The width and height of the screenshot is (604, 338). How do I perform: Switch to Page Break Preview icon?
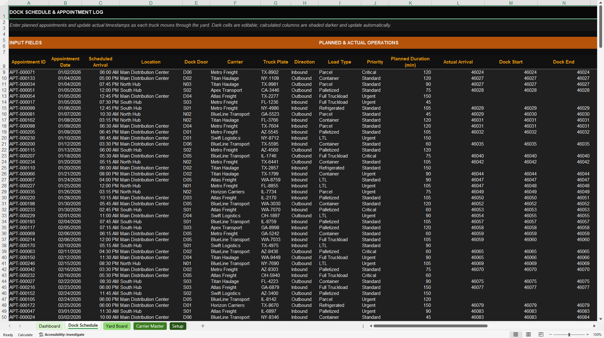[541, 335]
